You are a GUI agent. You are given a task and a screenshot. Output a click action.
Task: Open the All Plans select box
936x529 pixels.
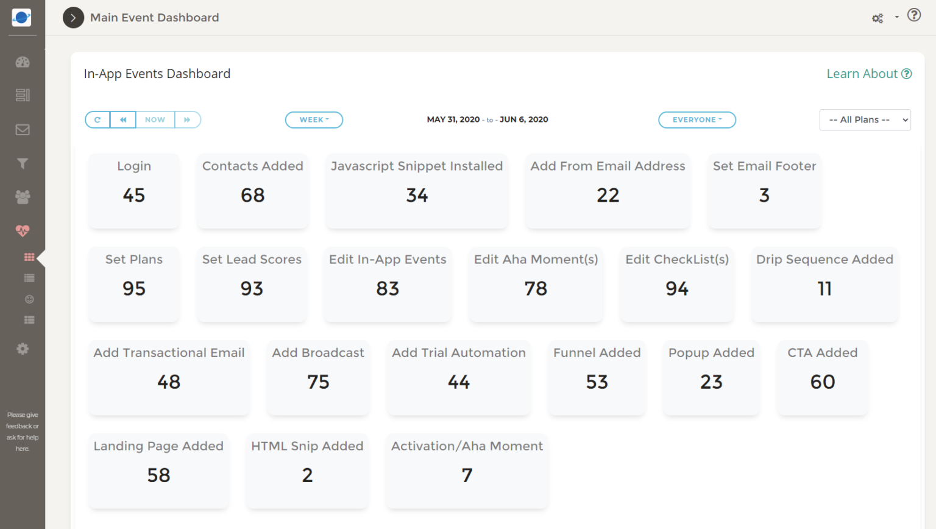[865, 120]
